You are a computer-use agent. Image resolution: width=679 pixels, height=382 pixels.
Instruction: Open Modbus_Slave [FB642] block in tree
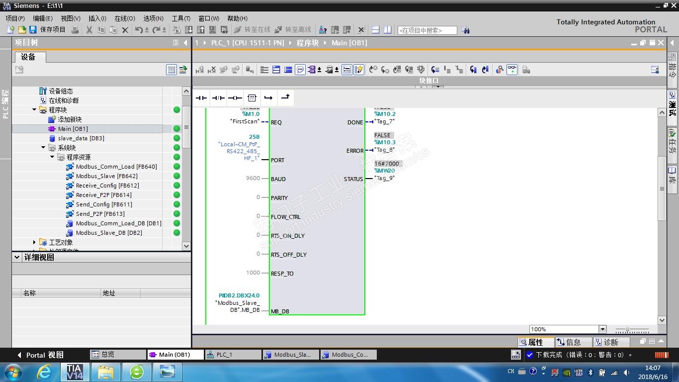[x=106, y=176]
